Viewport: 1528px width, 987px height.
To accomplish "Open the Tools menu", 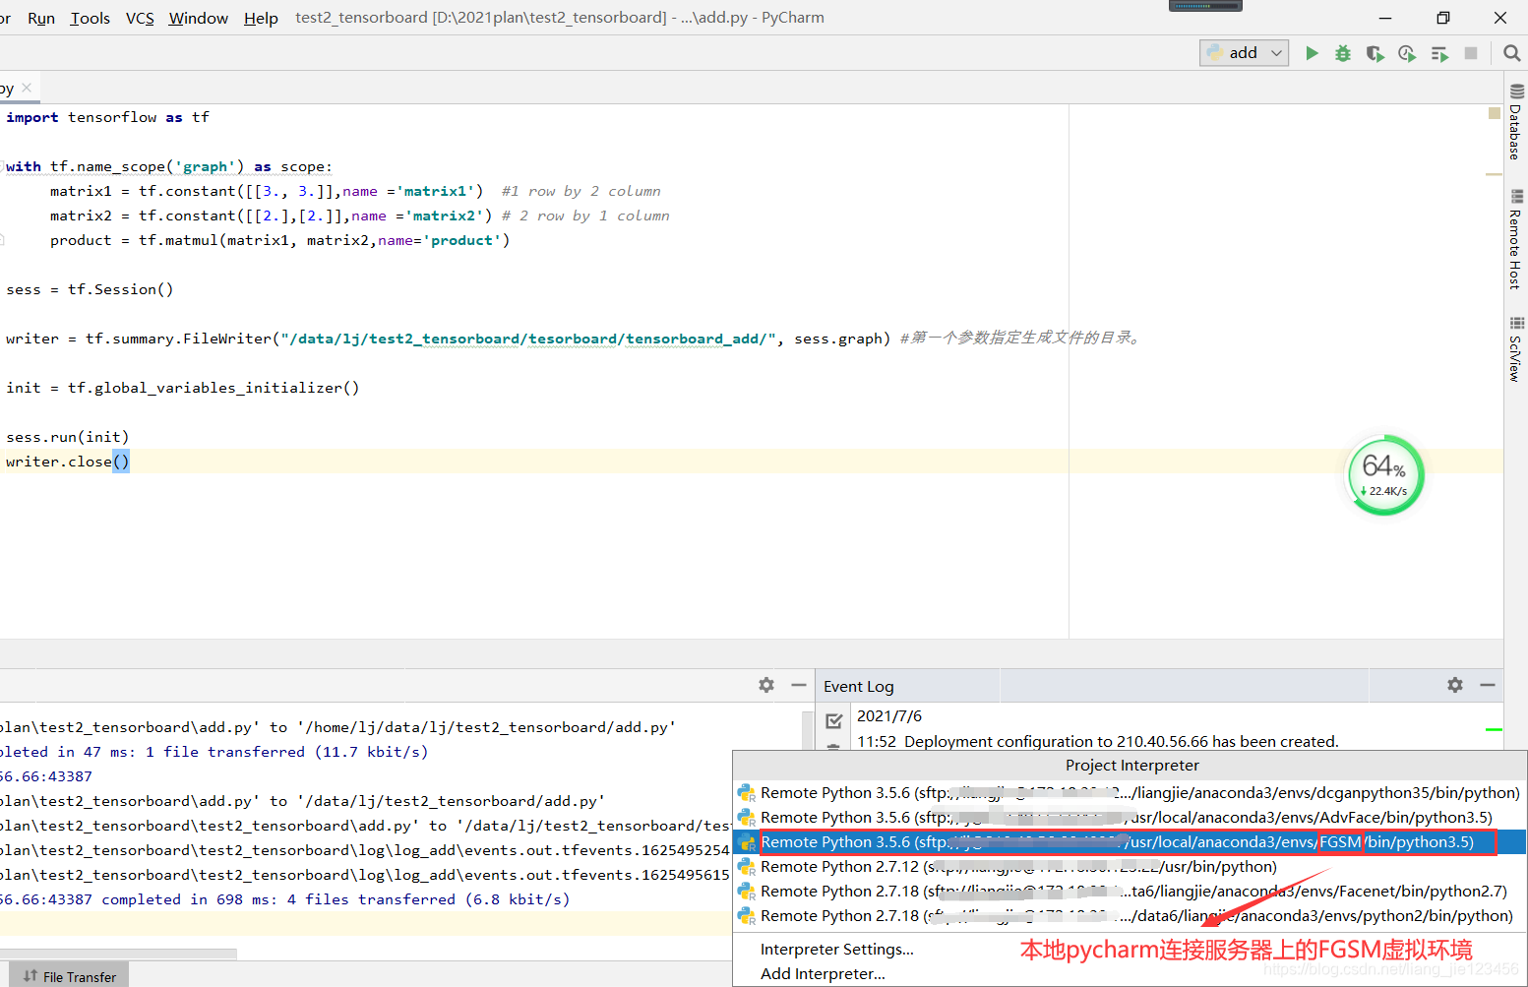I will [x=90, y=18].
